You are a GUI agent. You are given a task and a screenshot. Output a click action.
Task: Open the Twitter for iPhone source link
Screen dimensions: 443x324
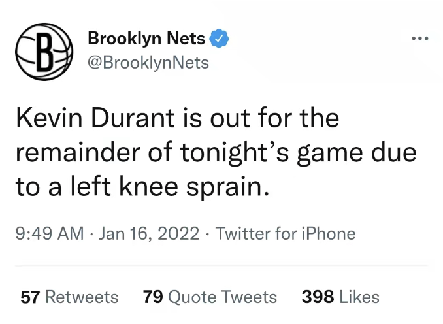285,234
